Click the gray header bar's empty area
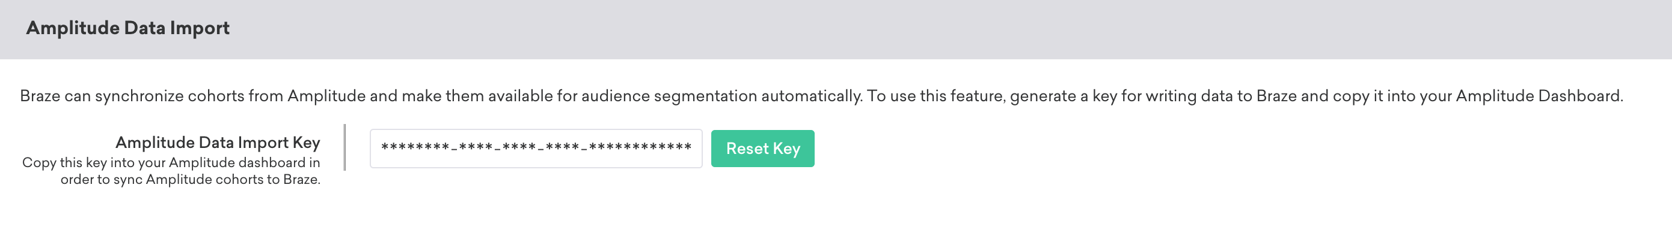 (x=908, y=29)
